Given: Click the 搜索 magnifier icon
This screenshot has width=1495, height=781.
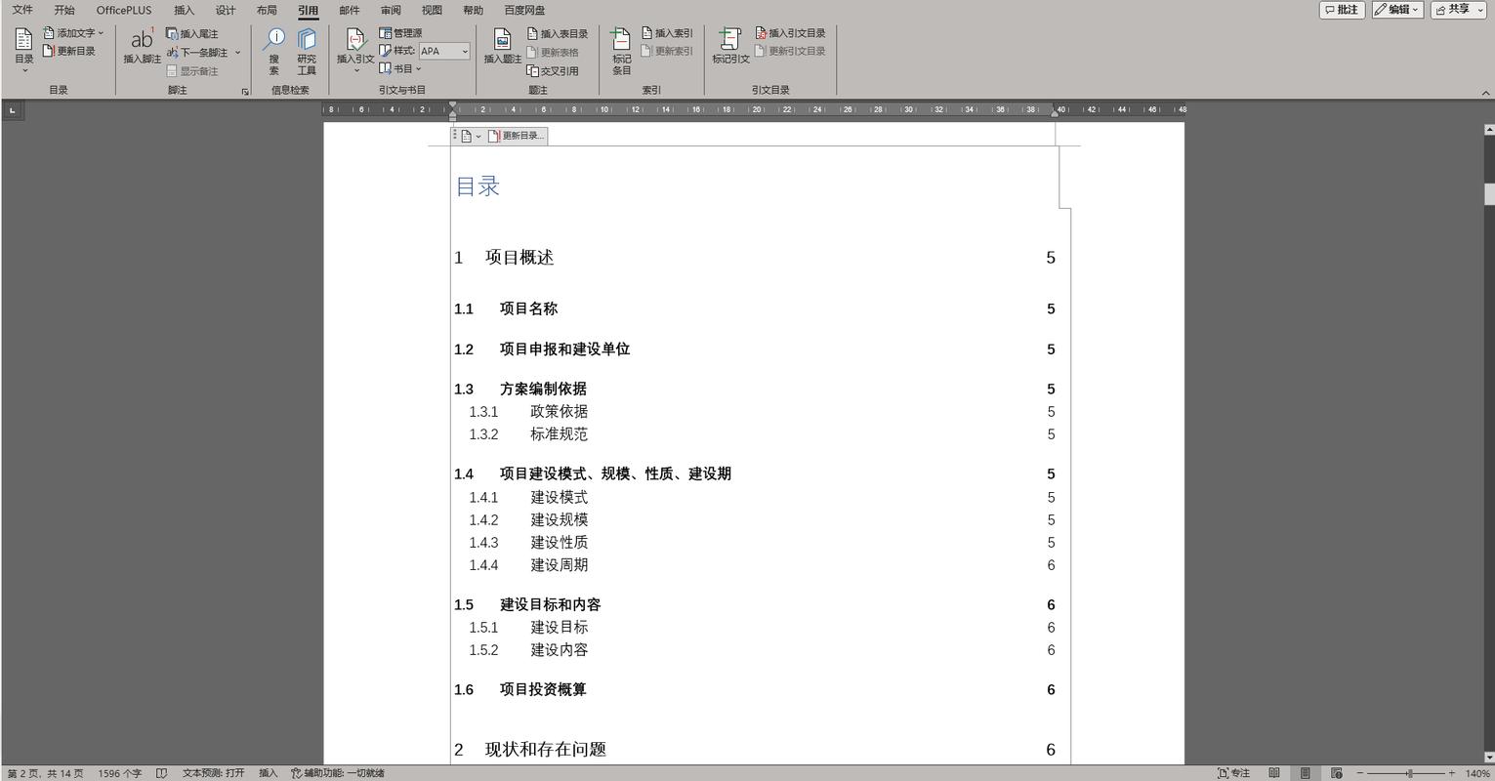Looking at the screenshot, I should pos(274,51).
